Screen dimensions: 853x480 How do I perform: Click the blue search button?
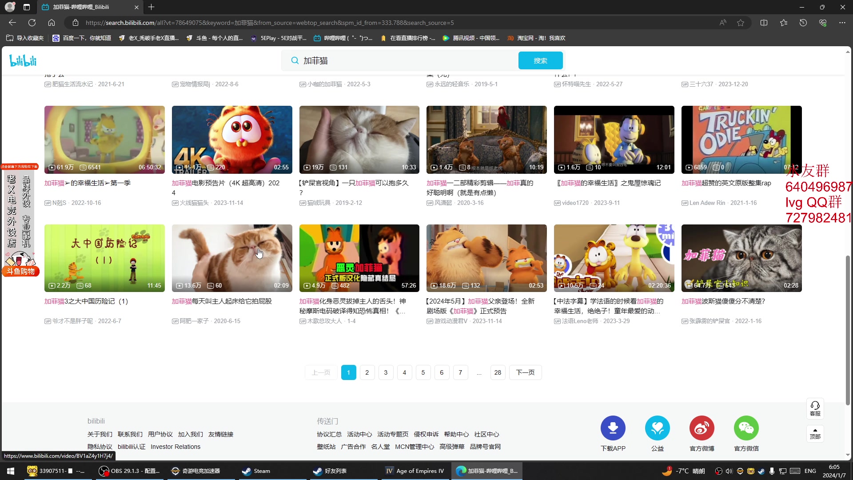coord(540,60)
